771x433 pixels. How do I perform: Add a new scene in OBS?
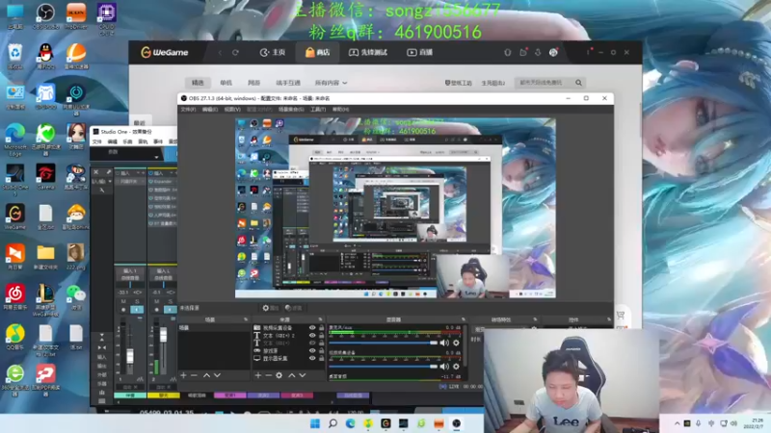[x=183, y=375]
